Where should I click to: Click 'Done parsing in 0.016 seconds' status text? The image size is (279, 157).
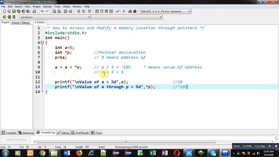point(131,147)
